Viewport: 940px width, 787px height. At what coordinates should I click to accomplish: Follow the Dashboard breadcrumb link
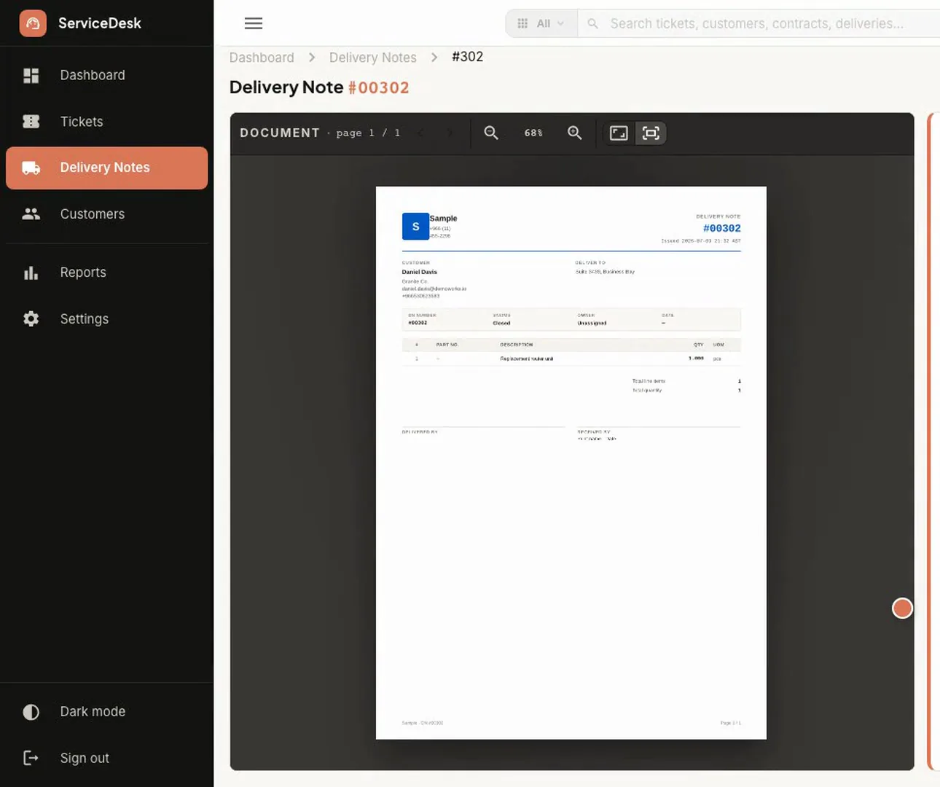pos(262,58)
